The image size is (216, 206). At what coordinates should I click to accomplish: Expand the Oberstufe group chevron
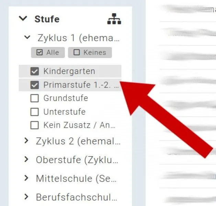[26, 159]
